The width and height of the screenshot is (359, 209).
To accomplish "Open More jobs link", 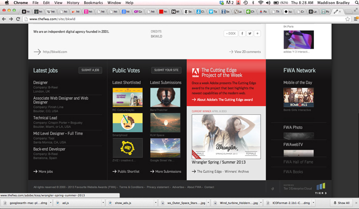I will [x=43, y=171].
